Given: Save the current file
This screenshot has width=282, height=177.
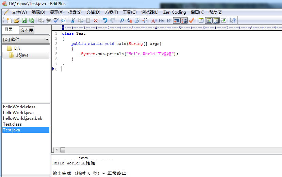Looking at the screenshot, I should click(x=24, y=20).
